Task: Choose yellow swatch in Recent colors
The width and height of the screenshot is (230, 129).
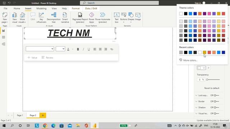Action: pyautogui.click(x=204, y=52)
